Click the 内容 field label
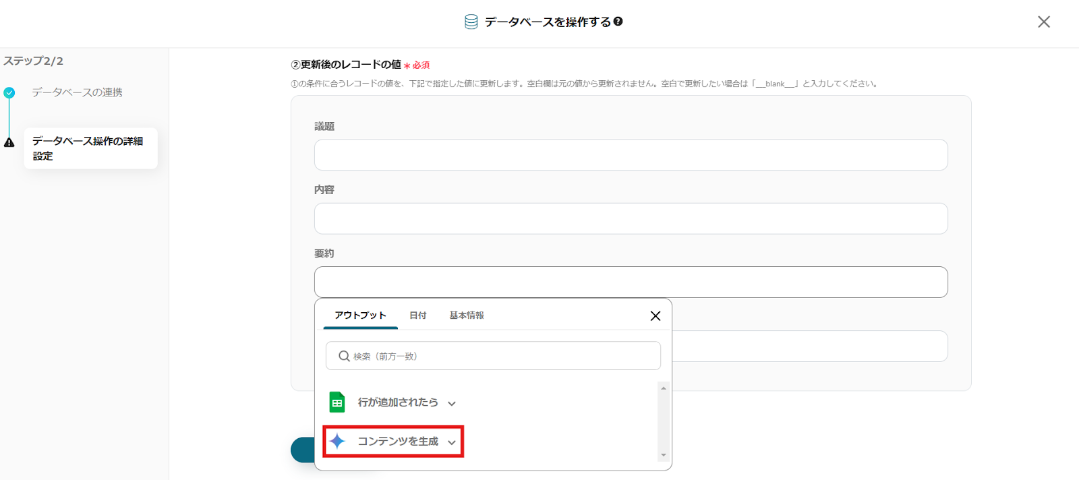 click(324, 189)
